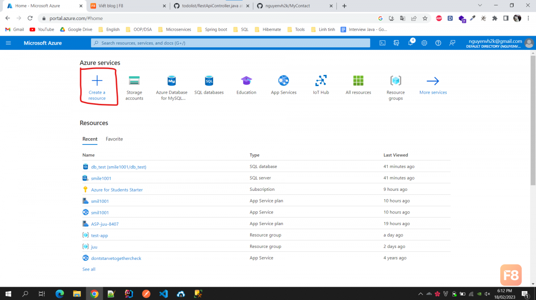Viewport: 536px width, 300px height.
Task: Open Azure Database for MySQL service
Action: pos(172,81)
